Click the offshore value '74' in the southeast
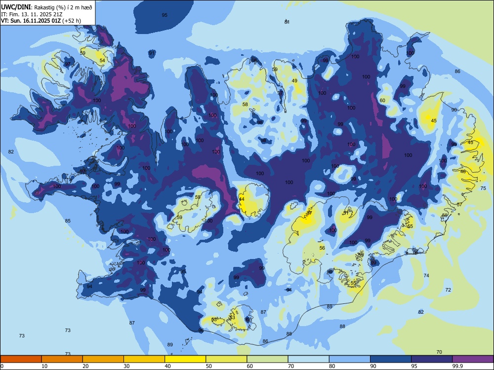 coord(427,275)
